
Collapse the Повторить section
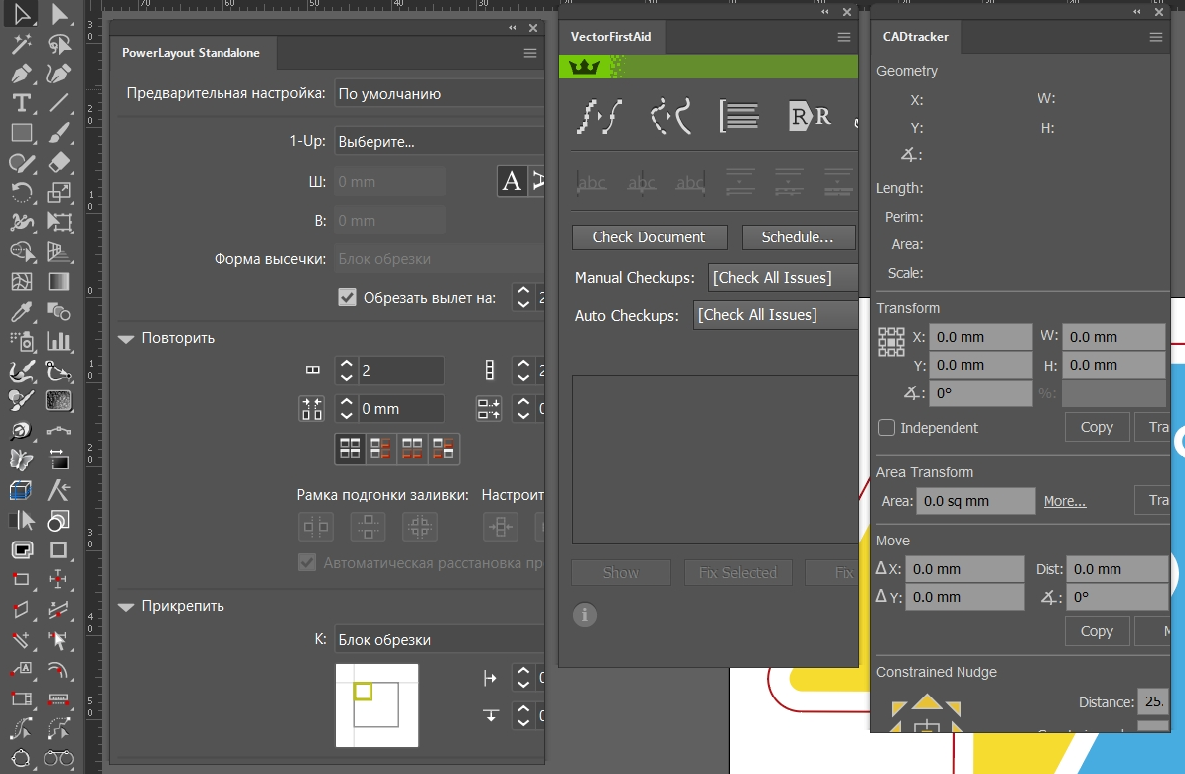(126, 339)
